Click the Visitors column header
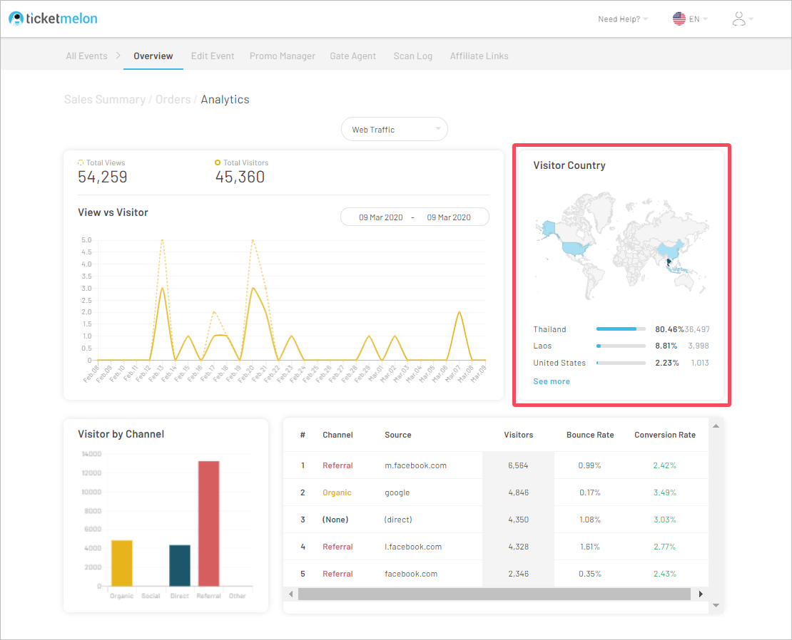This screenshot has height=640, width=792. pyautogui.click(x=518, y=435)
